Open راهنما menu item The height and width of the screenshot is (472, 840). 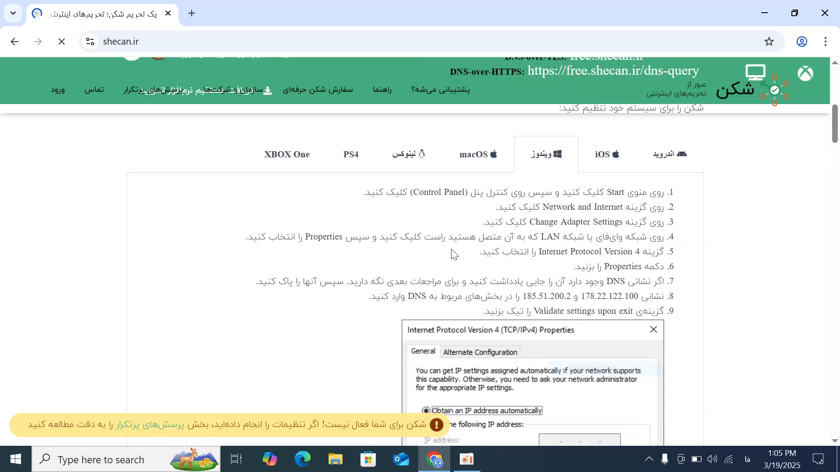tap(382, 90)
